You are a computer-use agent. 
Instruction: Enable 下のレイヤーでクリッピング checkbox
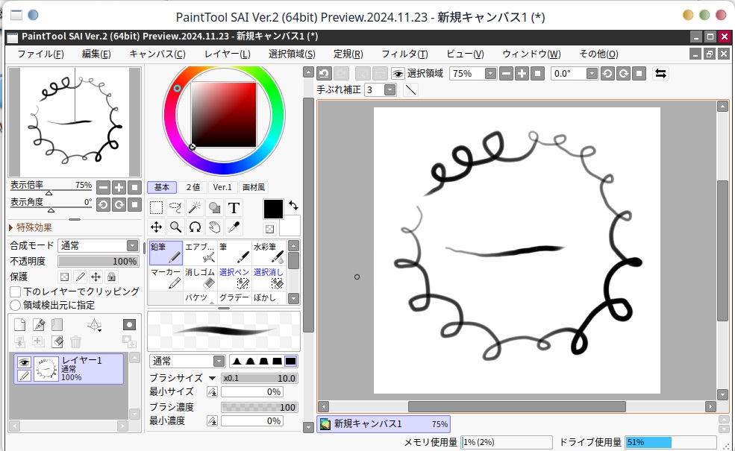pyautogui.click(x=15, y=291)
